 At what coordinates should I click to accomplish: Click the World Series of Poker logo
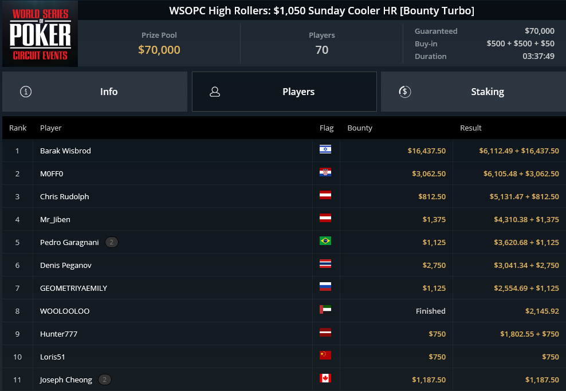coord(40,34)
